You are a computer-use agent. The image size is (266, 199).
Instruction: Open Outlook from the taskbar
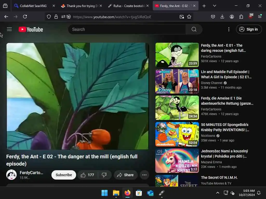pyautogui.click(x=150, y=193)
